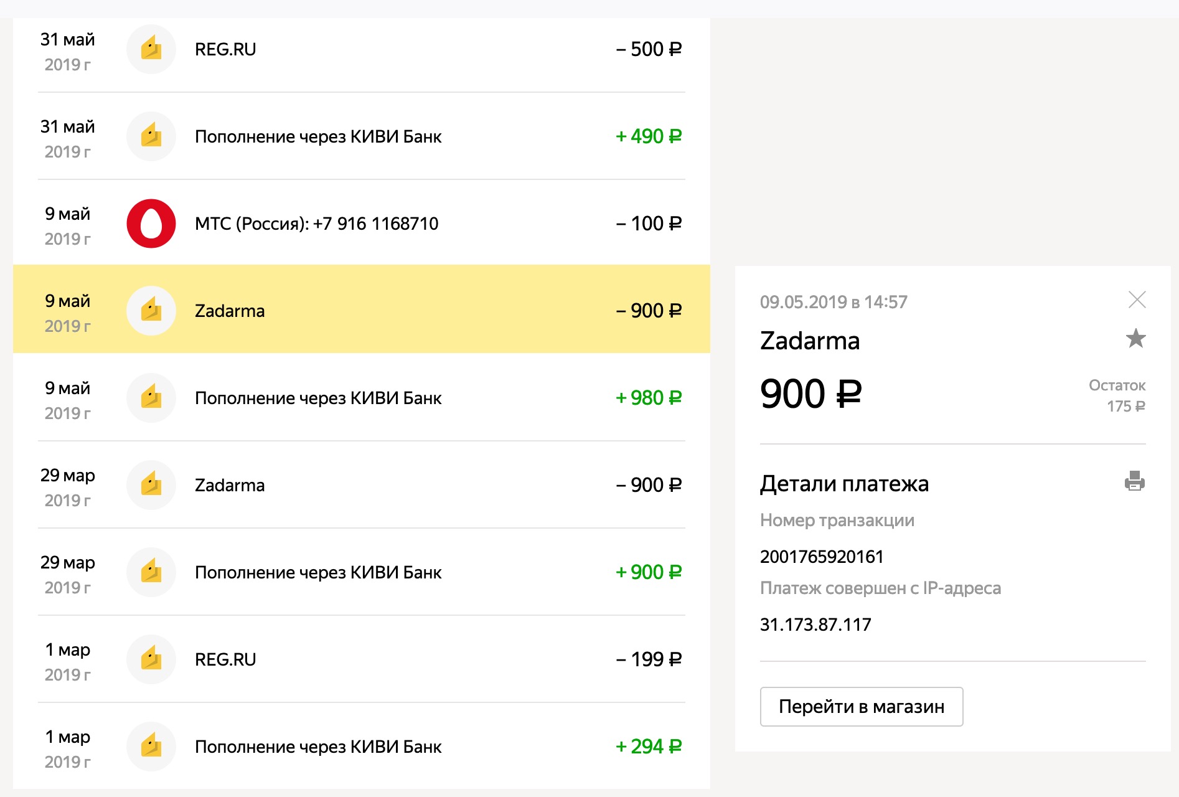Open REG.RU payment from 1 мар

click(x=362, y=659)
